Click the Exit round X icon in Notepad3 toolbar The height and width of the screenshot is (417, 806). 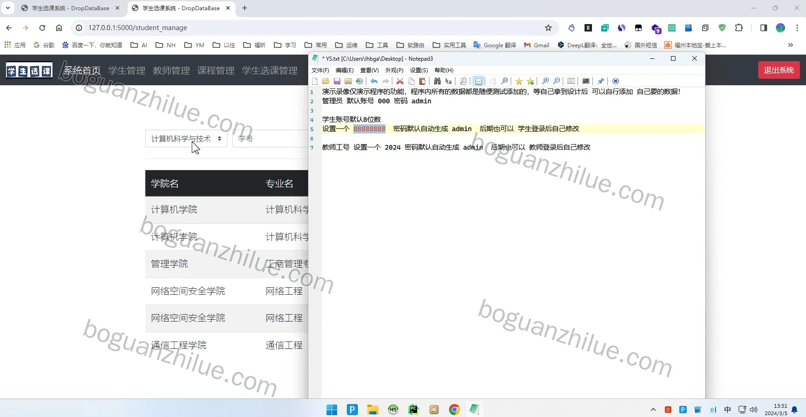pos(616,81)
